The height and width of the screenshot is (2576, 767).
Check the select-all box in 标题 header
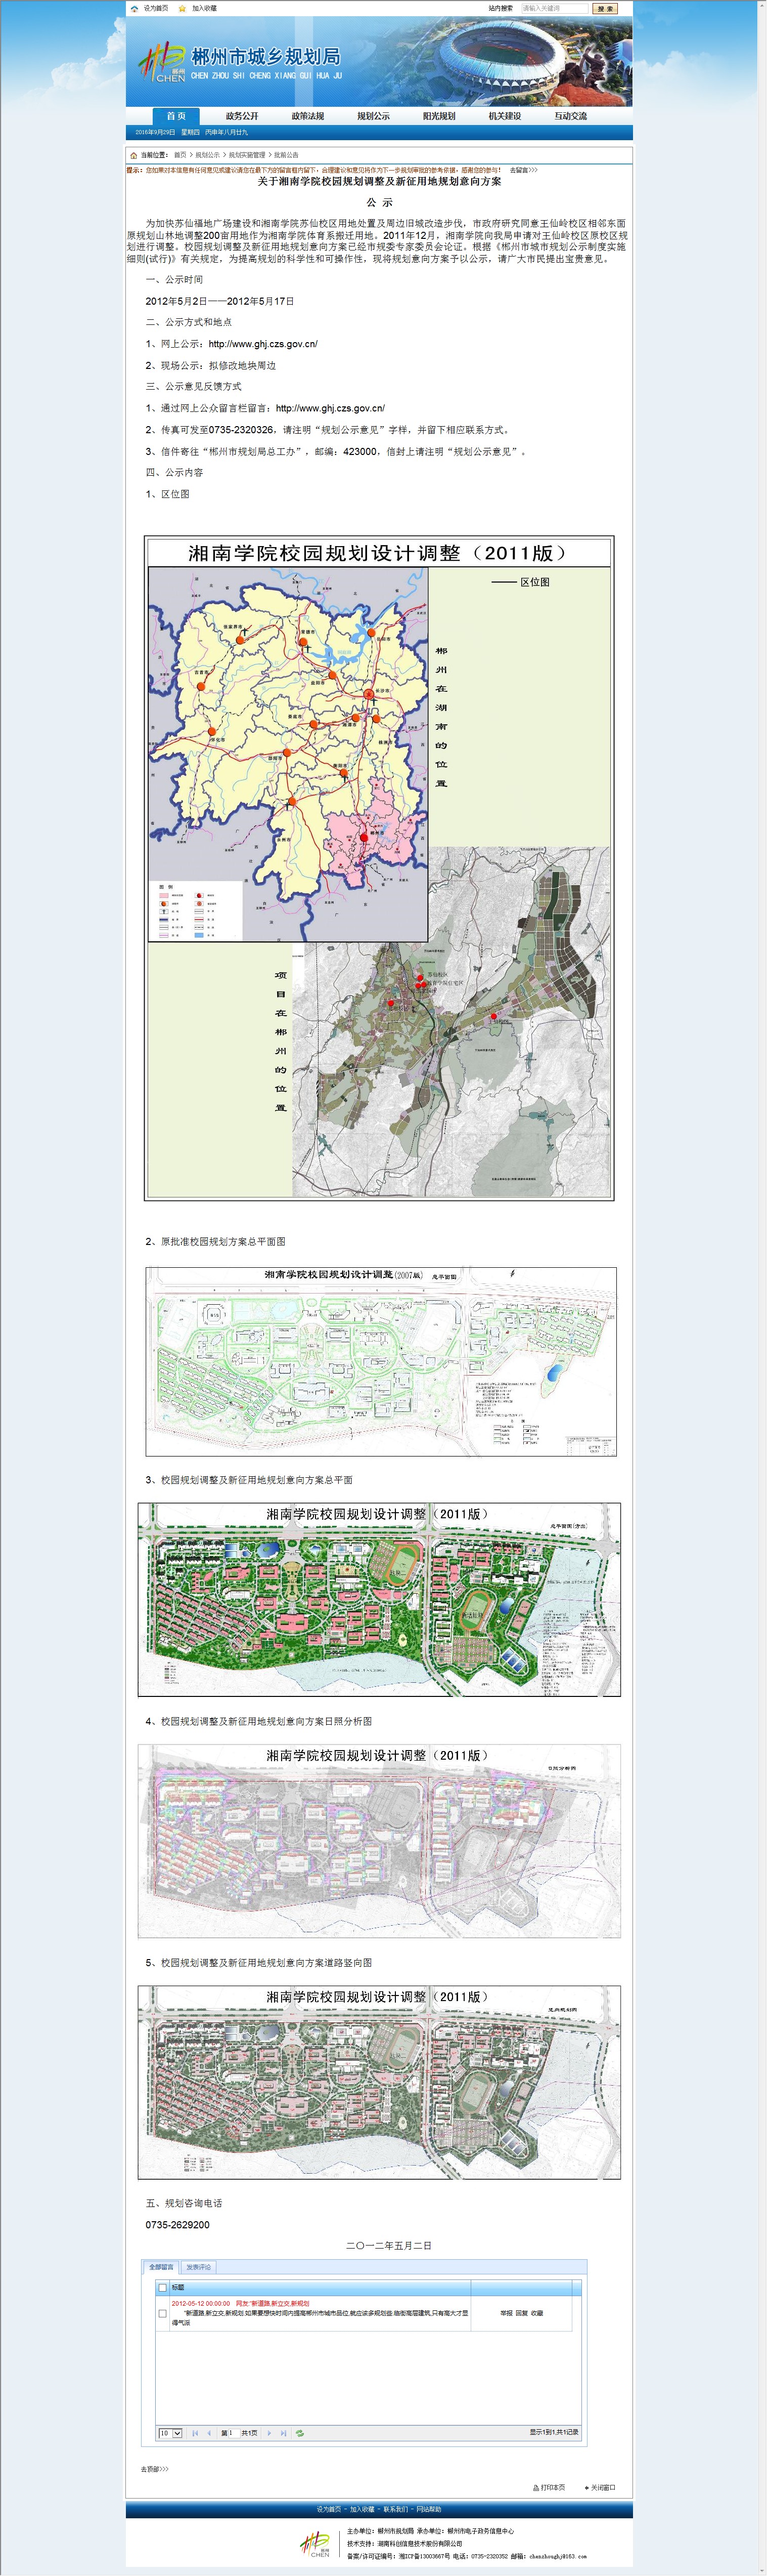[x=163, y=2287]
